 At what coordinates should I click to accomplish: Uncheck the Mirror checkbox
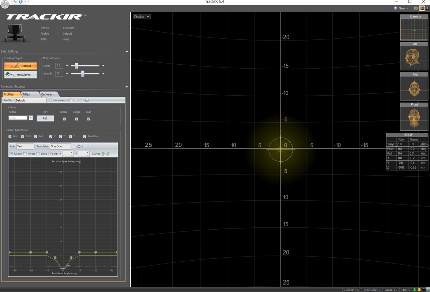(x=11, y=154)
